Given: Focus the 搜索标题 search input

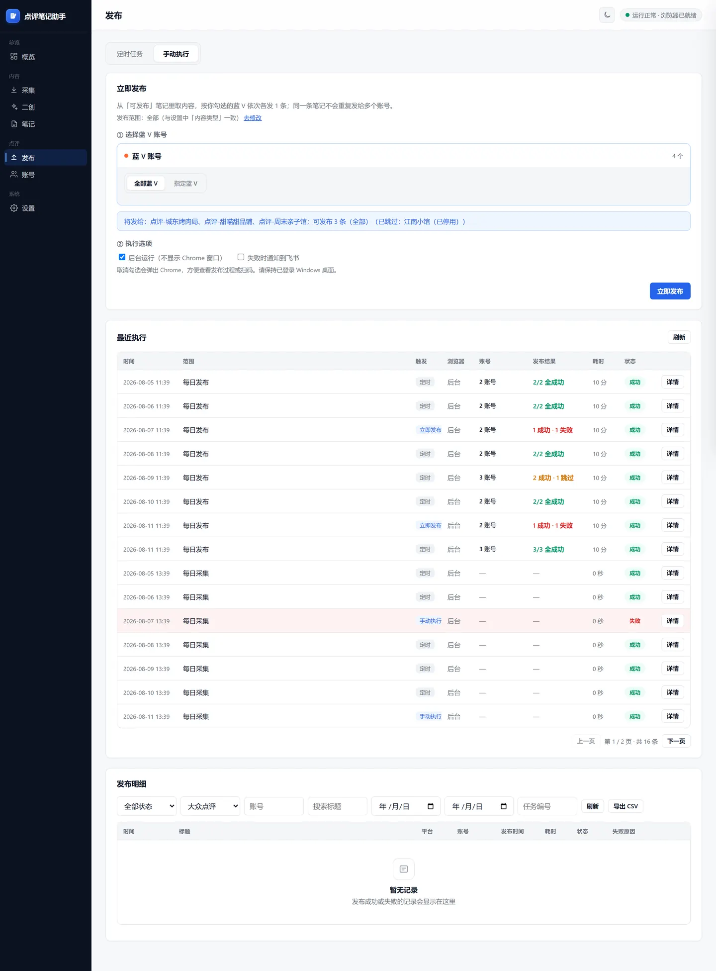Looking at the screenshot, I should (x=338, y=806).
